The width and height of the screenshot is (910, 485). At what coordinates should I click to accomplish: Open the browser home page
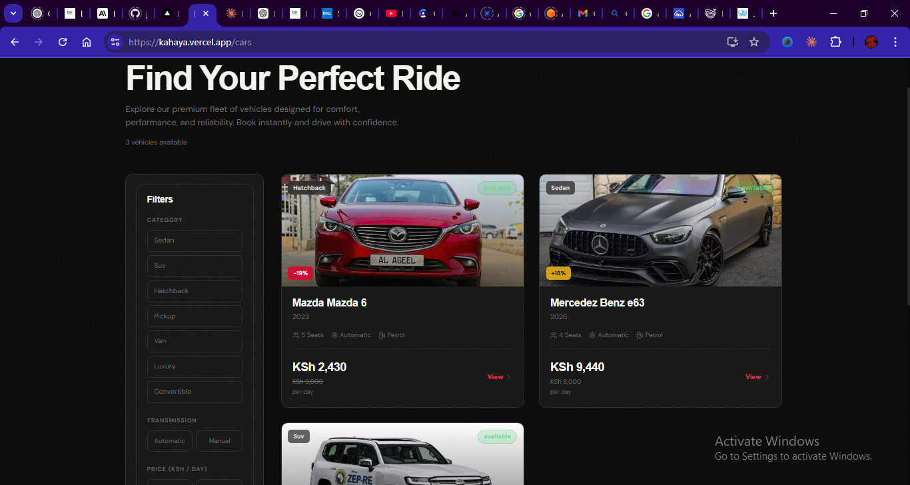point(87,42)
